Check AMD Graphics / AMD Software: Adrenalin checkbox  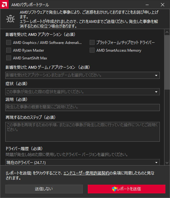click(x=9, y=42)
